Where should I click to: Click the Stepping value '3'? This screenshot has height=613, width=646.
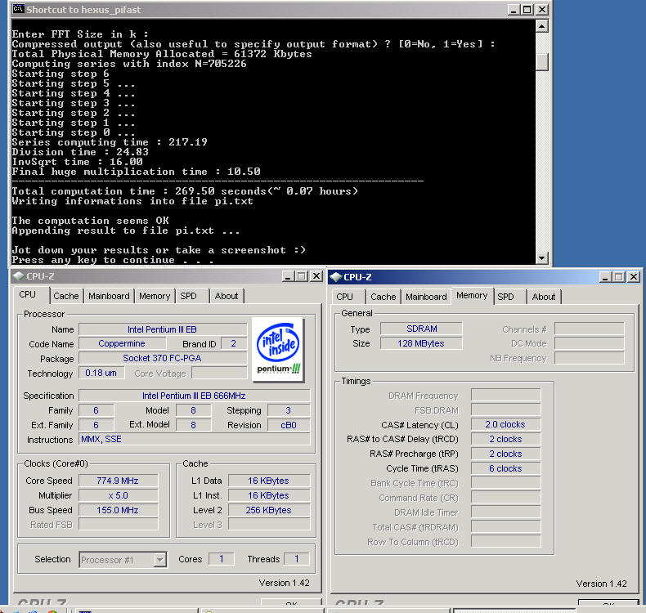289,410
